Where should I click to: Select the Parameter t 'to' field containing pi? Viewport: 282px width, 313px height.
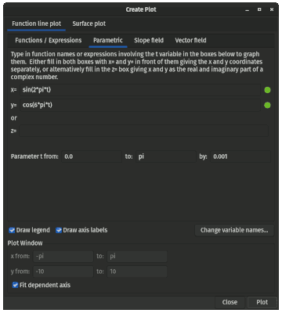tap(166, 156)
